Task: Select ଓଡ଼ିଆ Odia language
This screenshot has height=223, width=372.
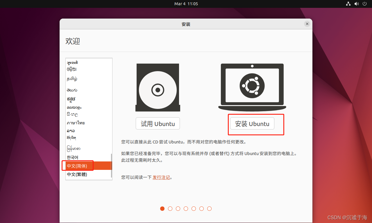Action: (89, 69)
